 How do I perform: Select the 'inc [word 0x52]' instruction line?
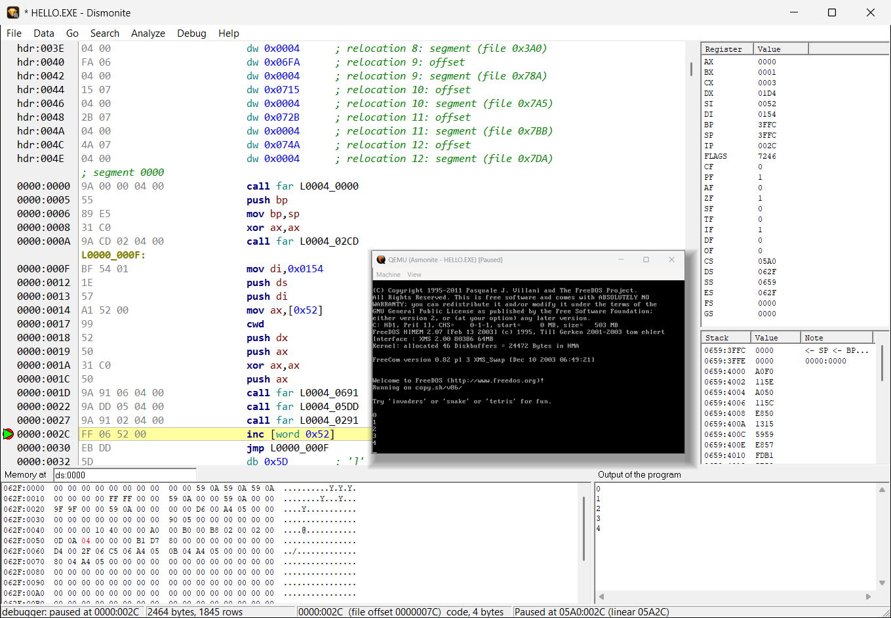point(290,434)
